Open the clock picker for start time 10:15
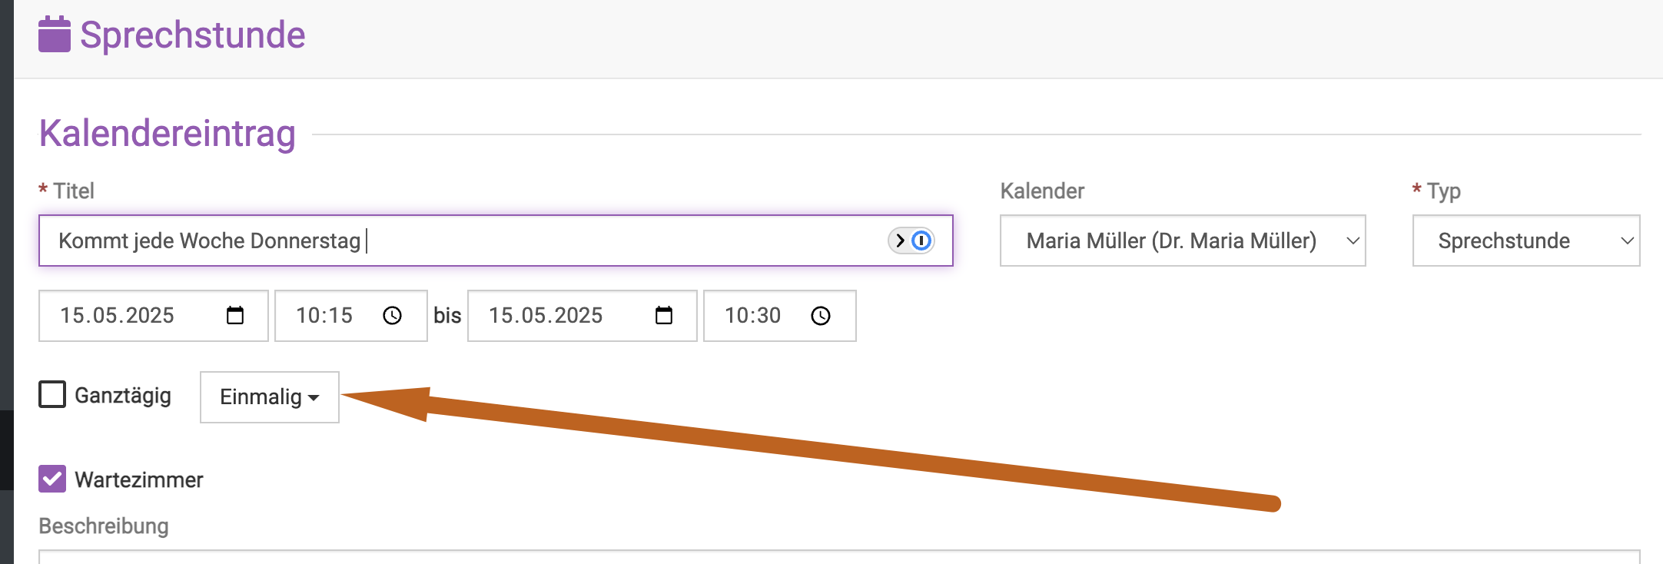The image size is (1663, 564). pos(392,316)
